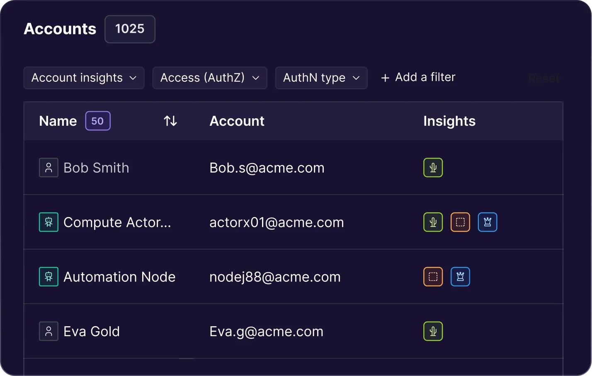Click the nodej88@acme.com account cell
The width and height of the screenshot is (592, 376).
275,277
